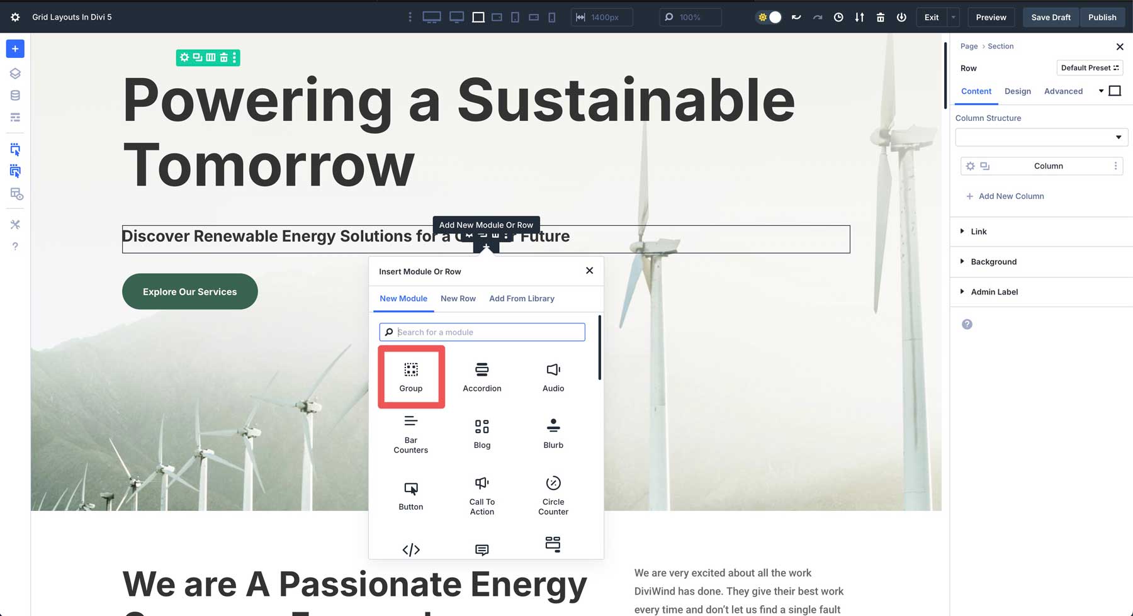Switch to the New Row tab

click(458, 298)
